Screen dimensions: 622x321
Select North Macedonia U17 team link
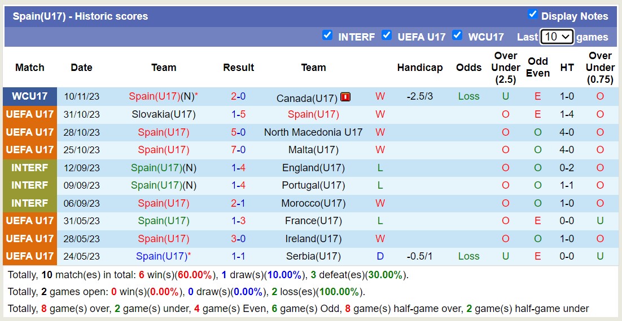point(313,132)
